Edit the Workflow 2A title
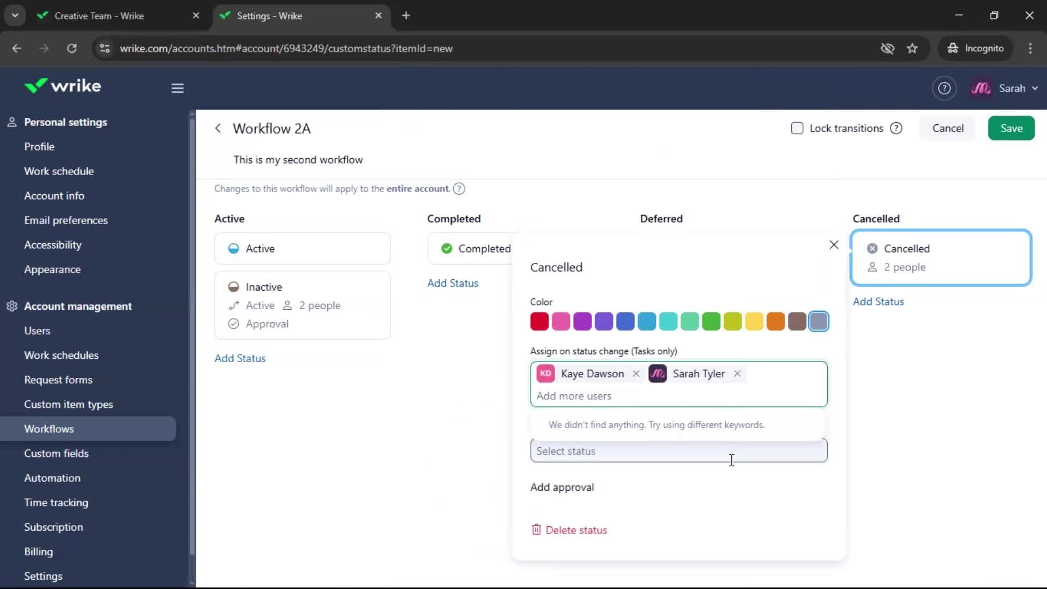 tap(272, 129)
